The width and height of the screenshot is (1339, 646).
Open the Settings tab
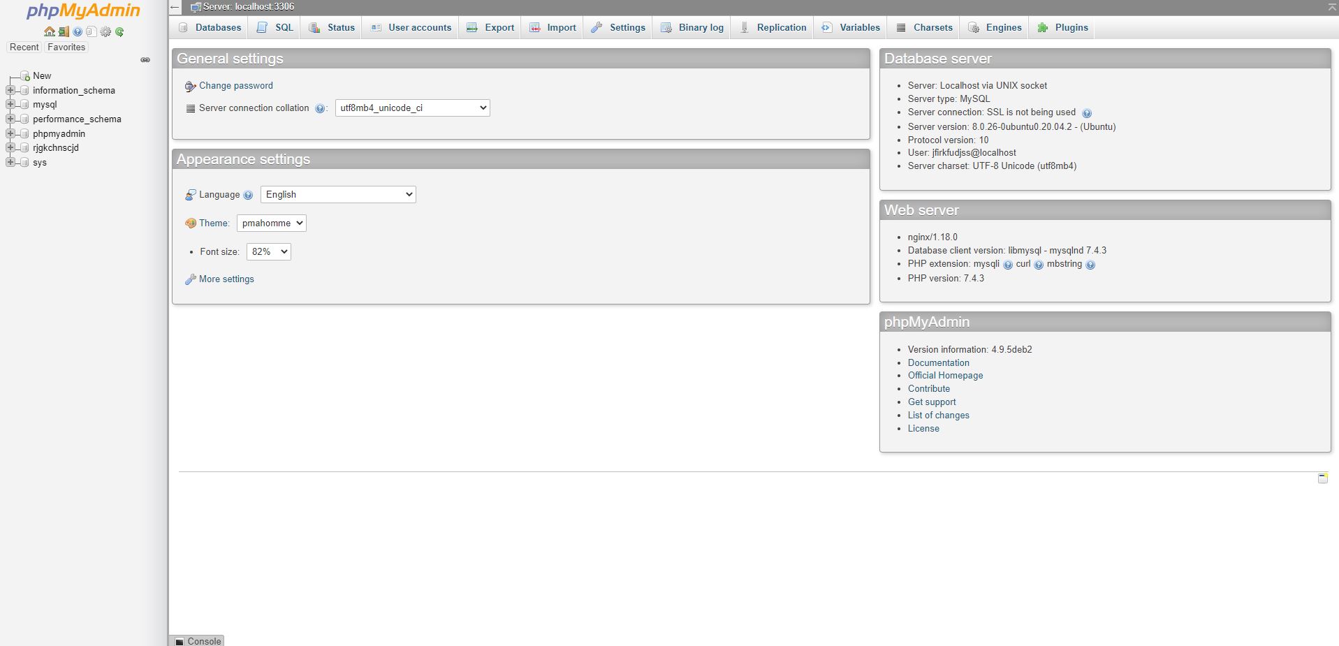(618, 27)
